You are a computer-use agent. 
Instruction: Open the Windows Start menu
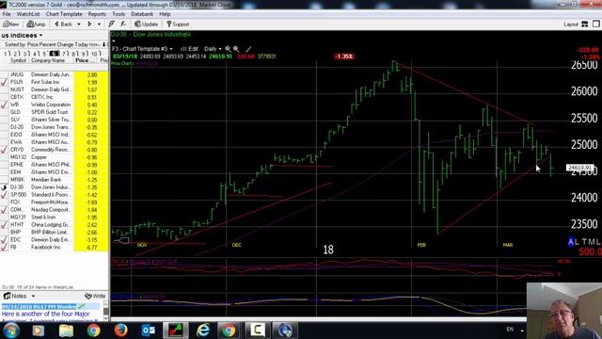[10, 331]
